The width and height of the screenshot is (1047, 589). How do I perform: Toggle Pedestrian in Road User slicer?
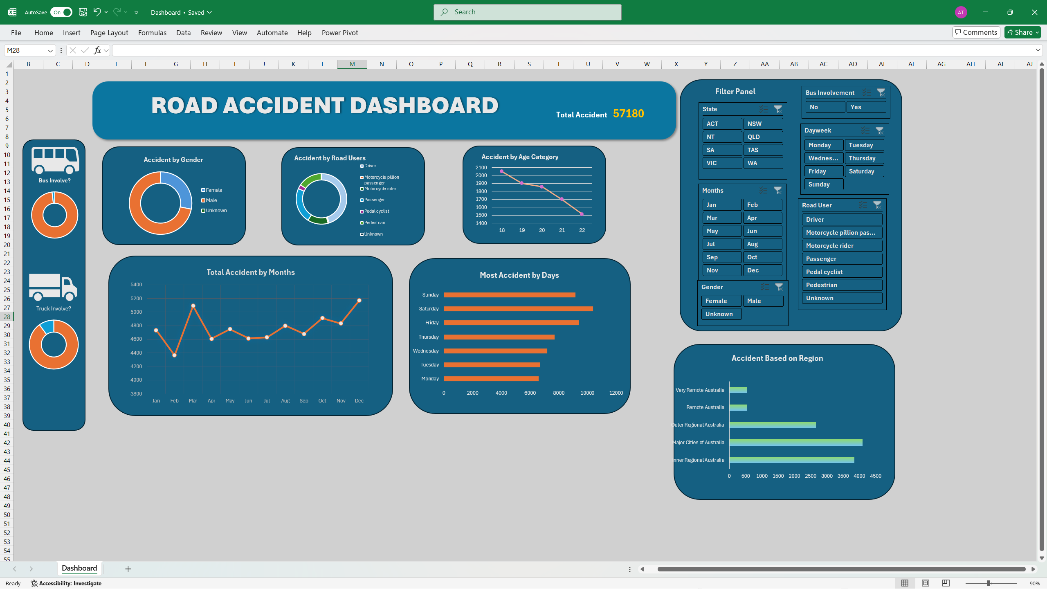842,285
